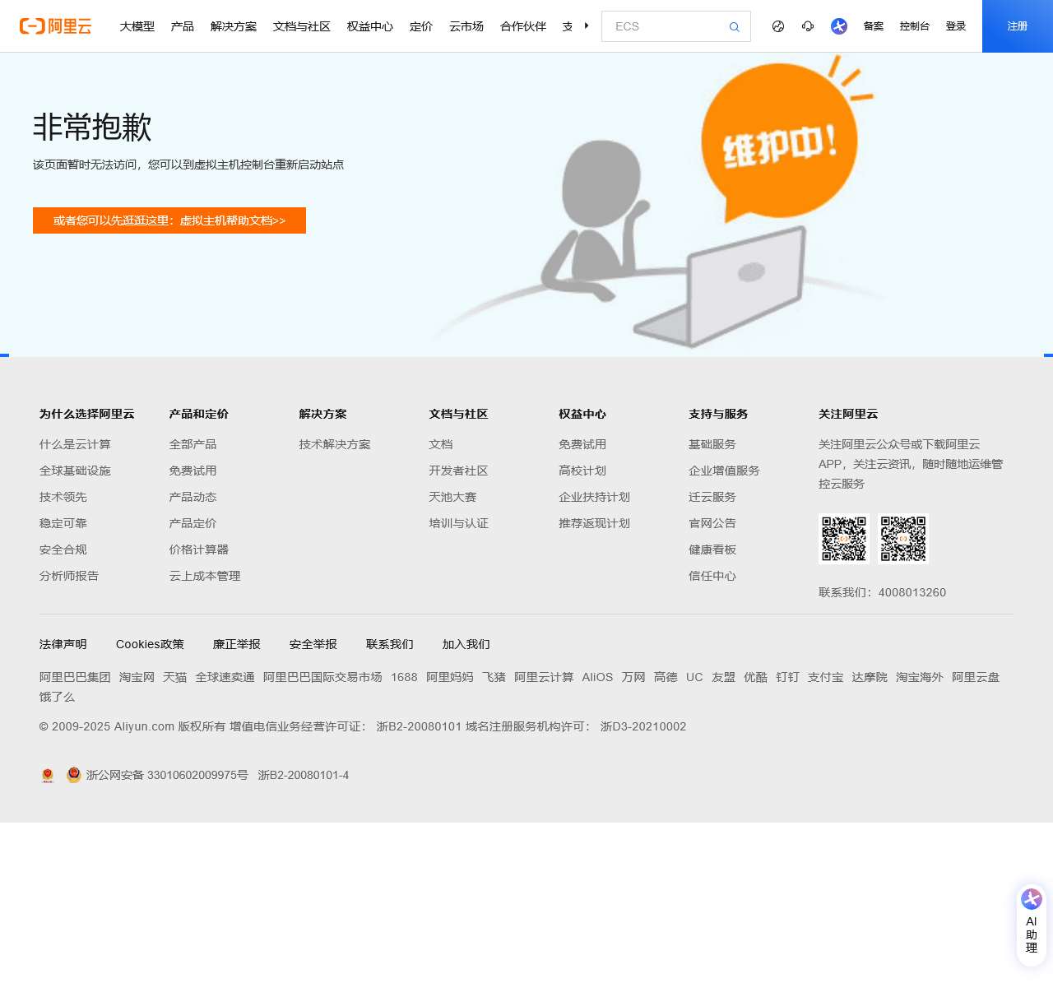Click 安全举报 in footer
This screenshot has width=1053, height=983.
tap(313, 644)
